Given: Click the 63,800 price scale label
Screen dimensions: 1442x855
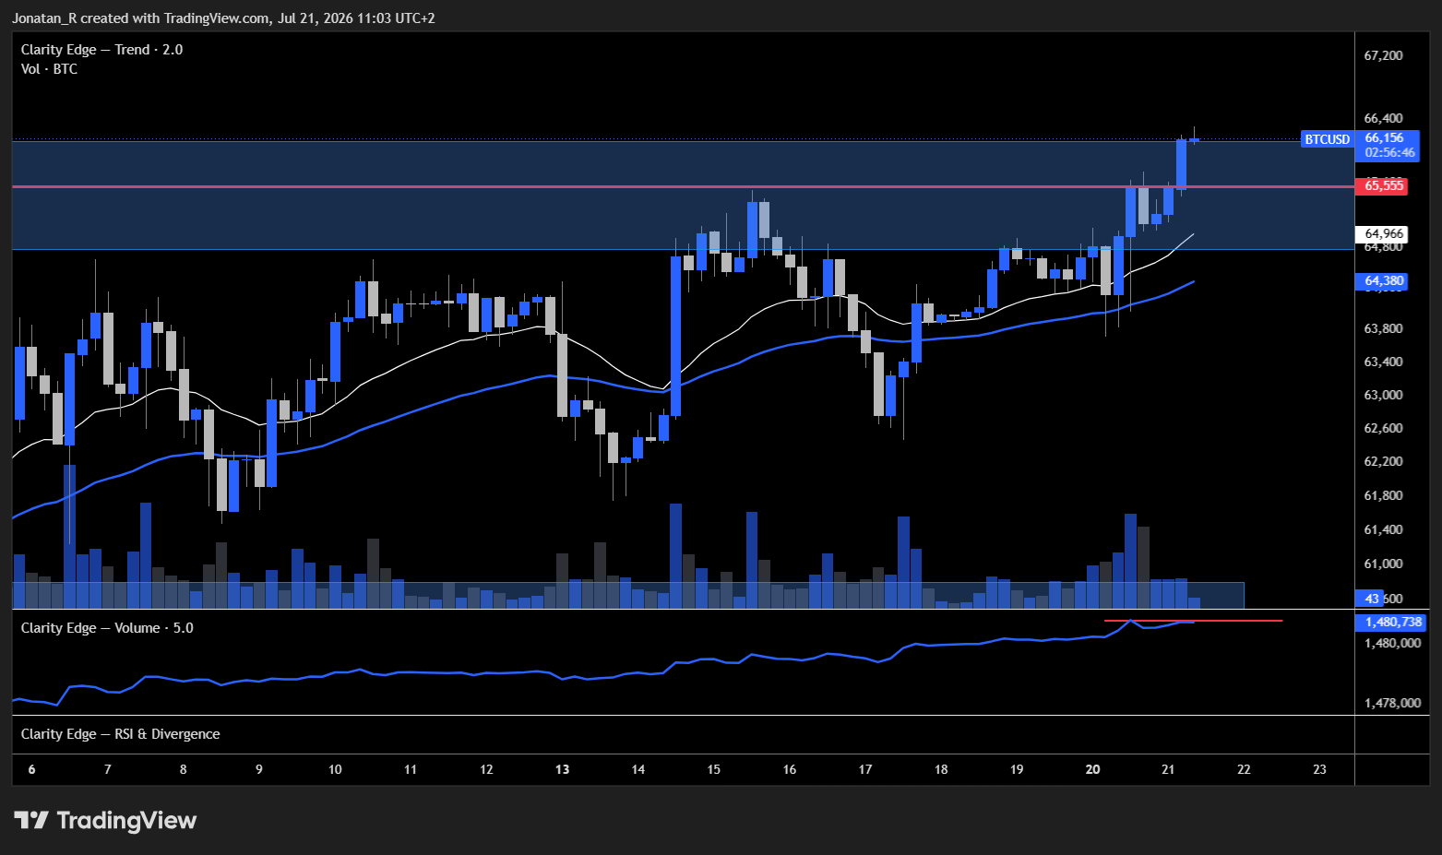Looking at the screenshot, I should tap(1383, 328).
